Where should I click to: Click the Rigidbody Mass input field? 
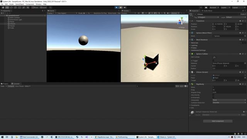(229, 87)
